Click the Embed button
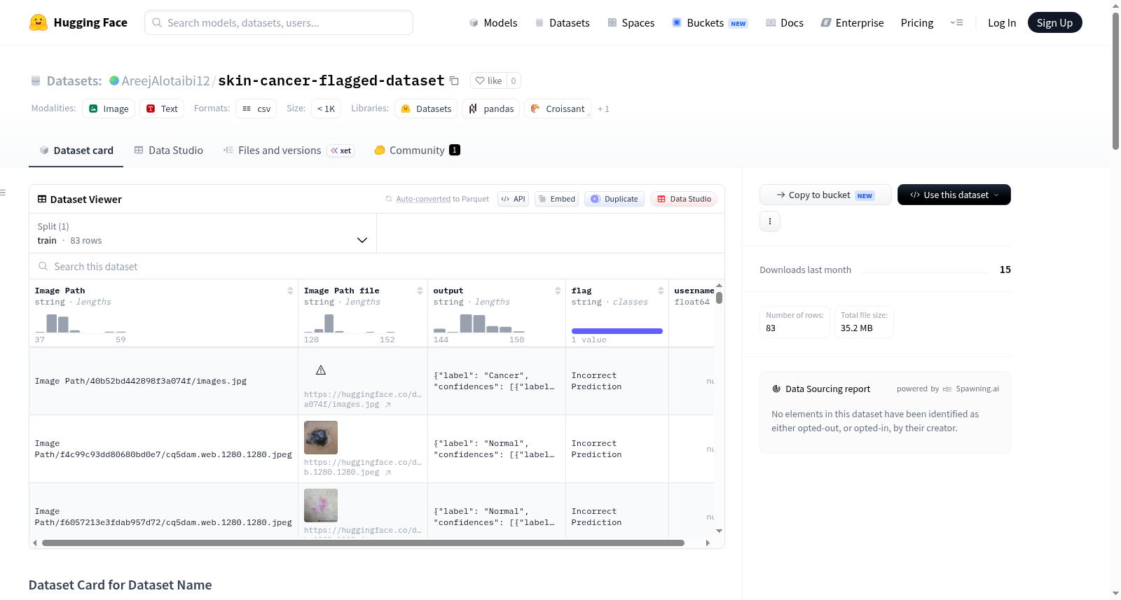The width and height of the screenshot is (1121, 600). (556, 199)
